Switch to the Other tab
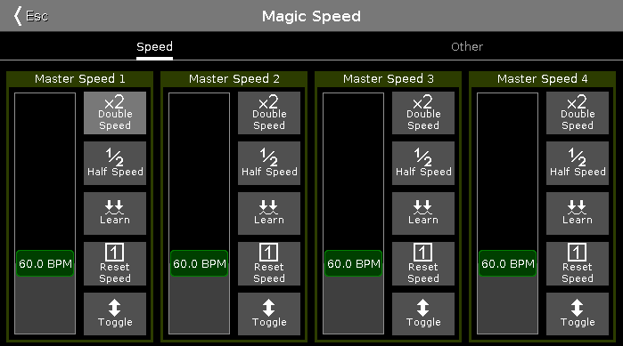This screenshot has width=623, height=346. tap(467, 47)
